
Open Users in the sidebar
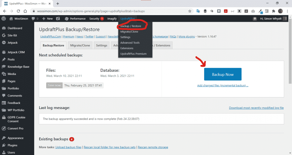[x=11, y=153]
